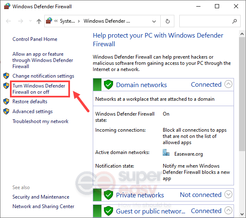Open Security and Maintenance link
246x218 pixels.
pos(41,197)
